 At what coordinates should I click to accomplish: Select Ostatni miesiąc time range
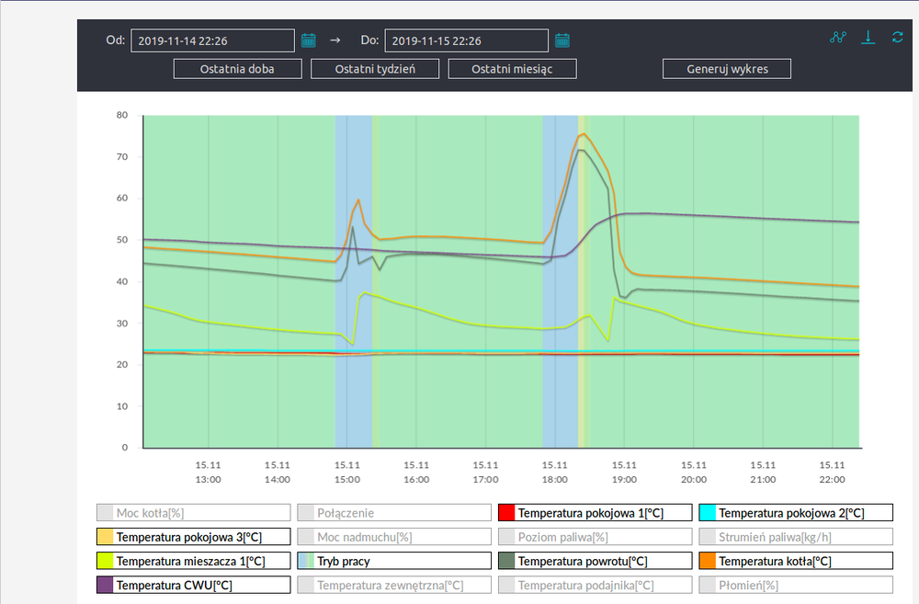click(512, 69)
